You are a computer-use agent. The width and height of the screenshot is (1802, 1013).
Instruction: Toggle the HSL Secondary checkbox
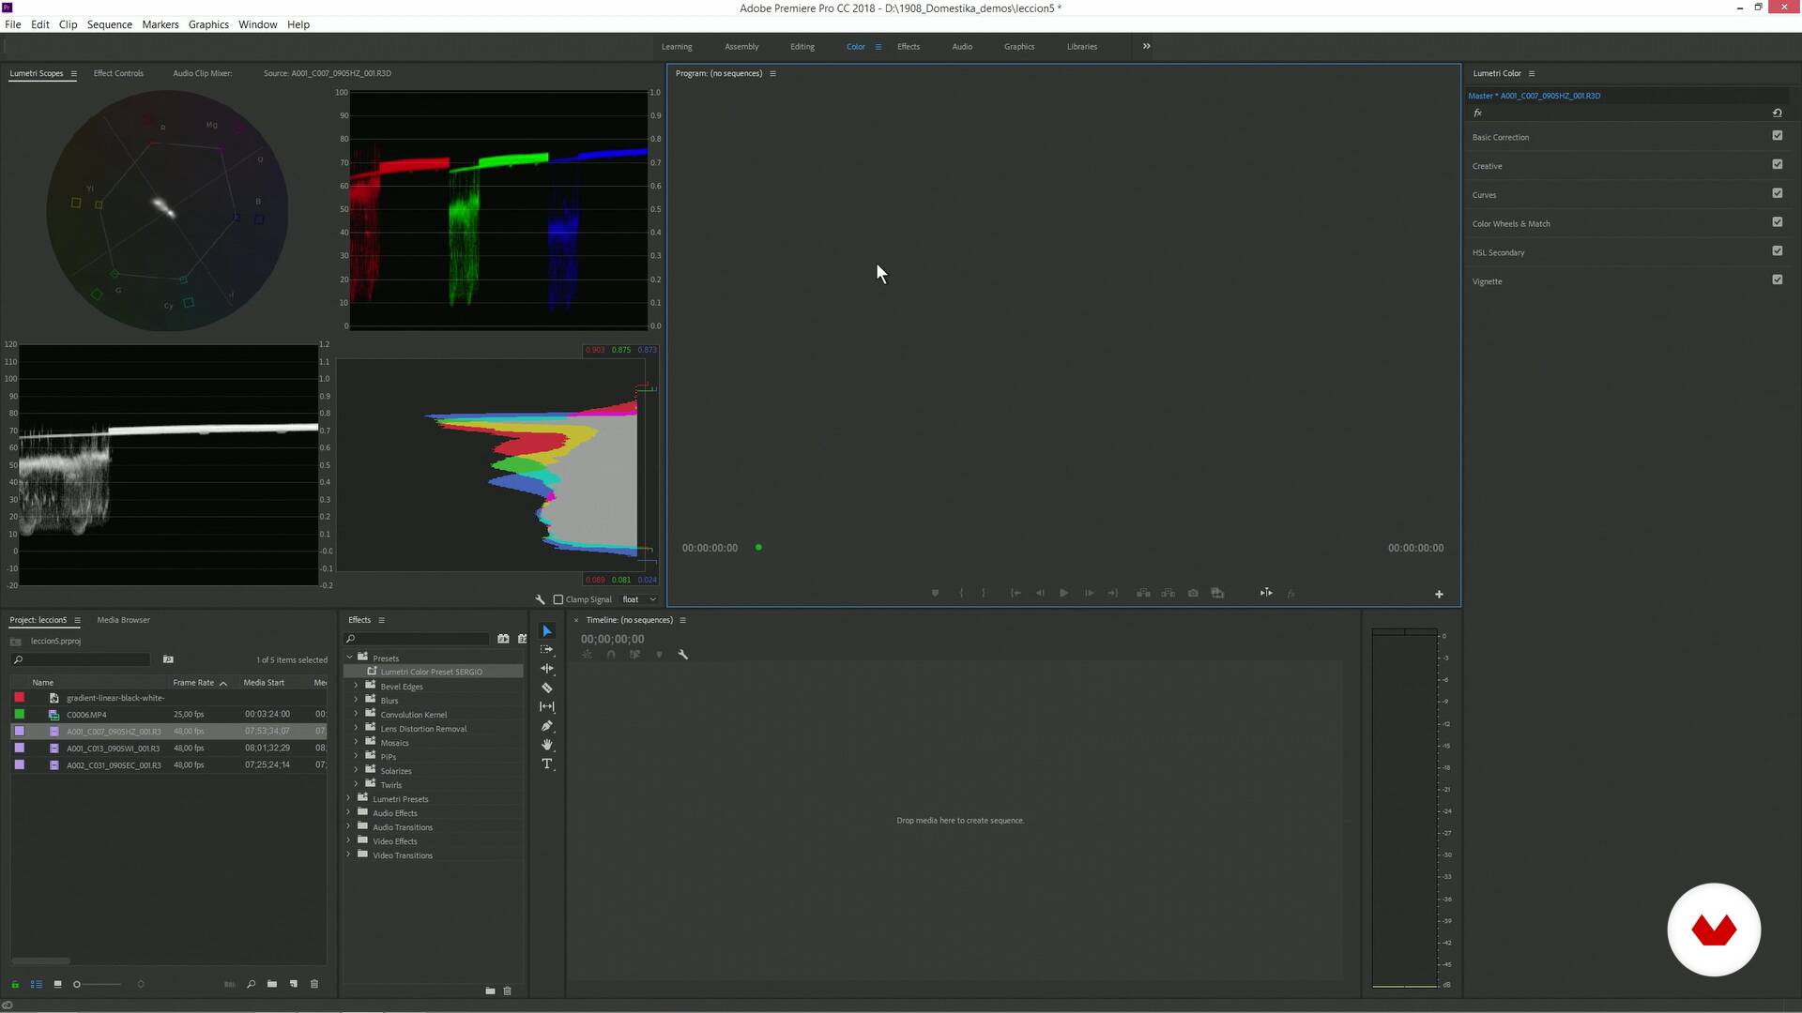point(1777,250)
